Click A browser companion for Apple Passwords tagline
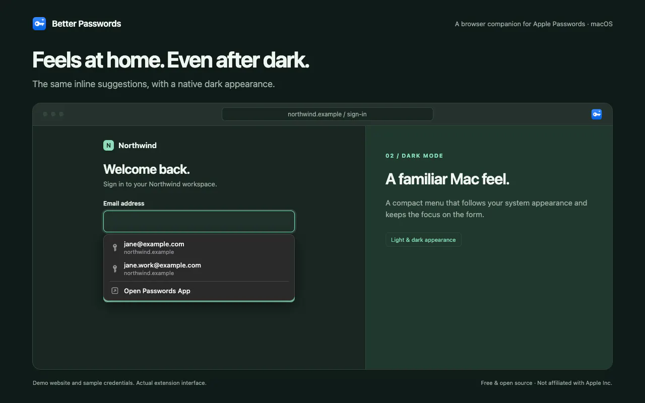This screenshot has width=645, height=403. coord(534,24)
